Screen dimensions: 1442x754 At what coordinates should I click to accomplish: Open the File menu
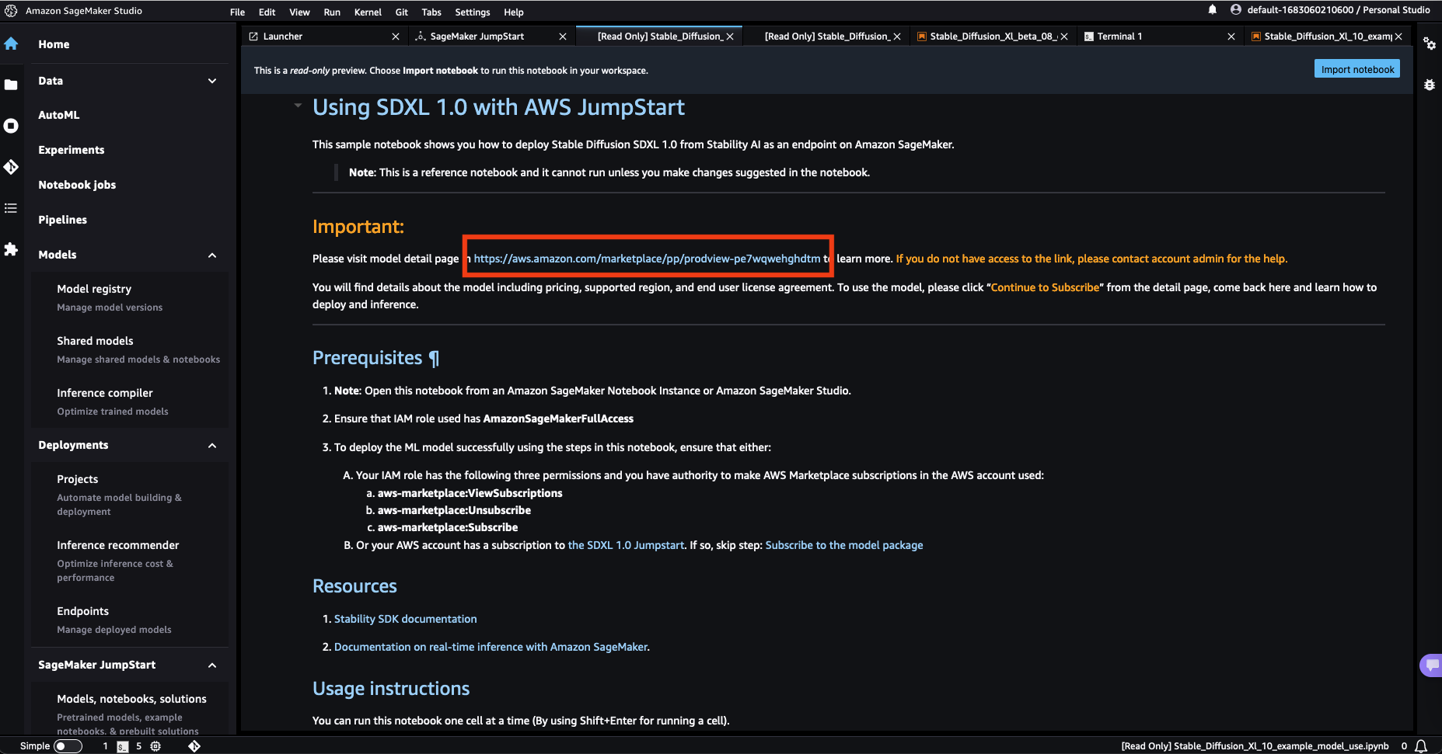pos(237,12)
